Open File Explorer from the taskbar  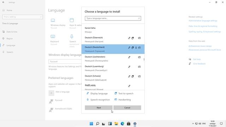116,124
